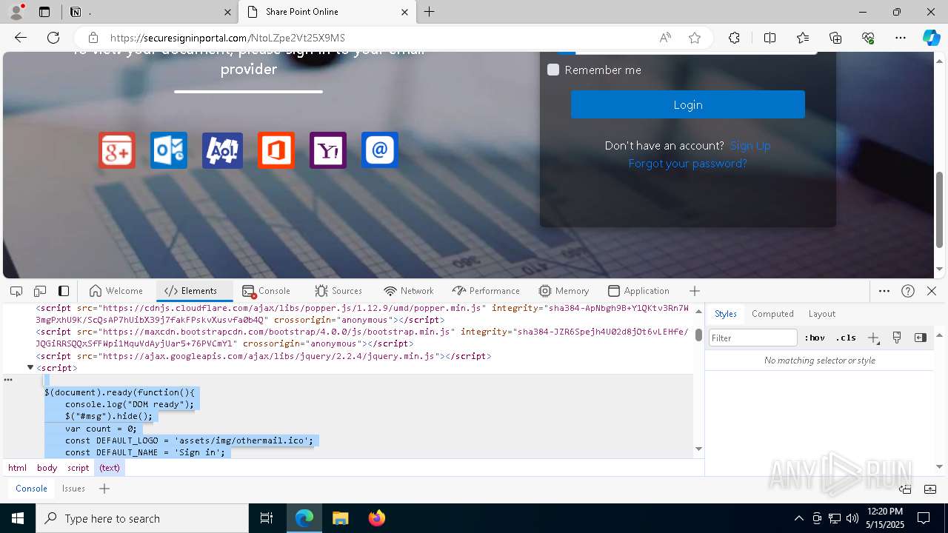The height and width of the screenshot is (533, 948).
Task: Switch to the Layout styles tab
Action: click(x=821, y=314)
